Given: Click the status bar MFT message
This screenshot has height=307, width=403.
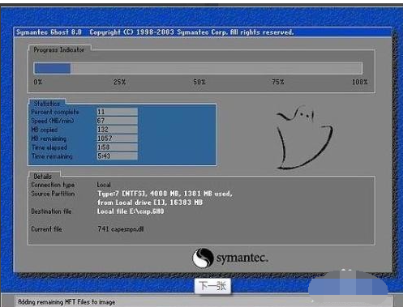Looking at the screenshot, I should tap(66, 302).
